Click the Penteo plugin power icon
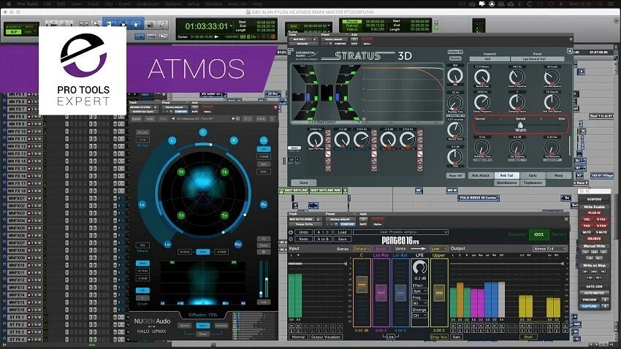 [291, 232]
